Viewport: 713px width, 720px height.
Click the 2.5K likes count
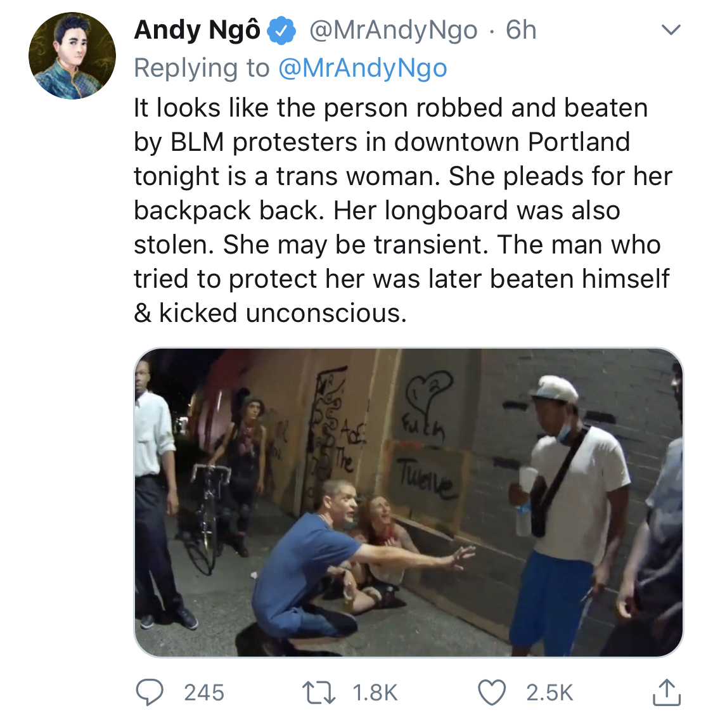(549, 693)
